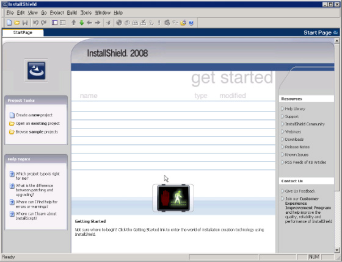Click the exclamation mark toolbar icon
The image size is (342, 262).
click(x=159, y=23)
